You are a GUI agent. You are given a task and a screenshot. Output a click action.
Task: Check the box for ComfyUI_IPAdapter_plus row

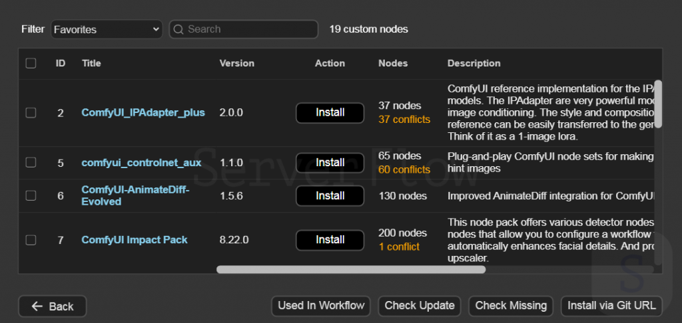(31, 113)
